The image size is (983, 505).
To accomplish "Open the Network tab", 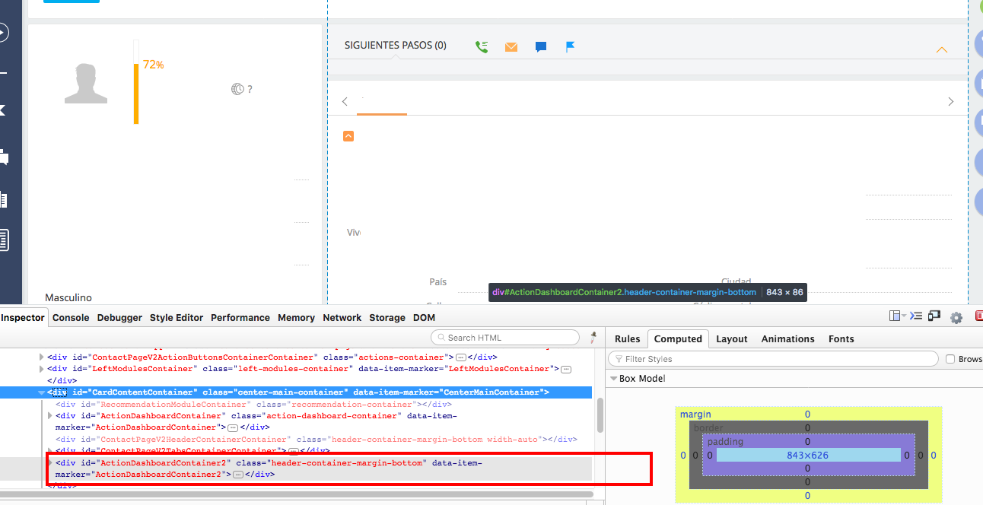I will point(342,317).
